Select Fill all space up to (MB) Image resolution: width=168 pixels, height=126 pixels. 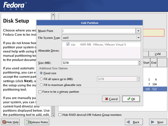coord(41,79)
